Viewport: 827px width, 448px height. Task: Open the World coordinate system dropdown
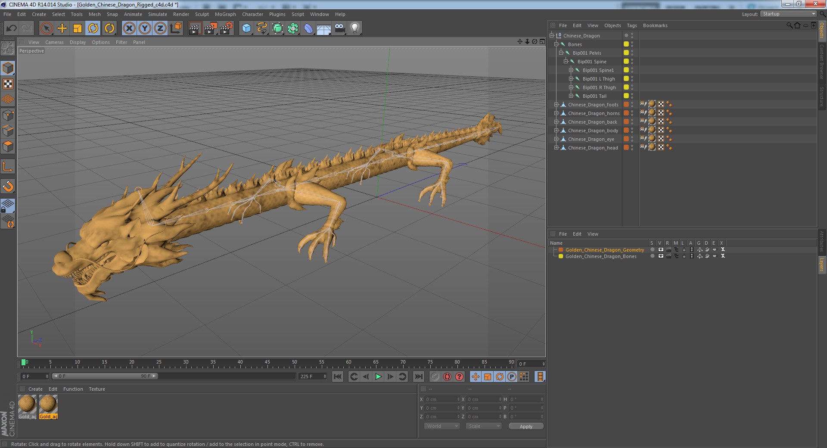pos(442,426)
